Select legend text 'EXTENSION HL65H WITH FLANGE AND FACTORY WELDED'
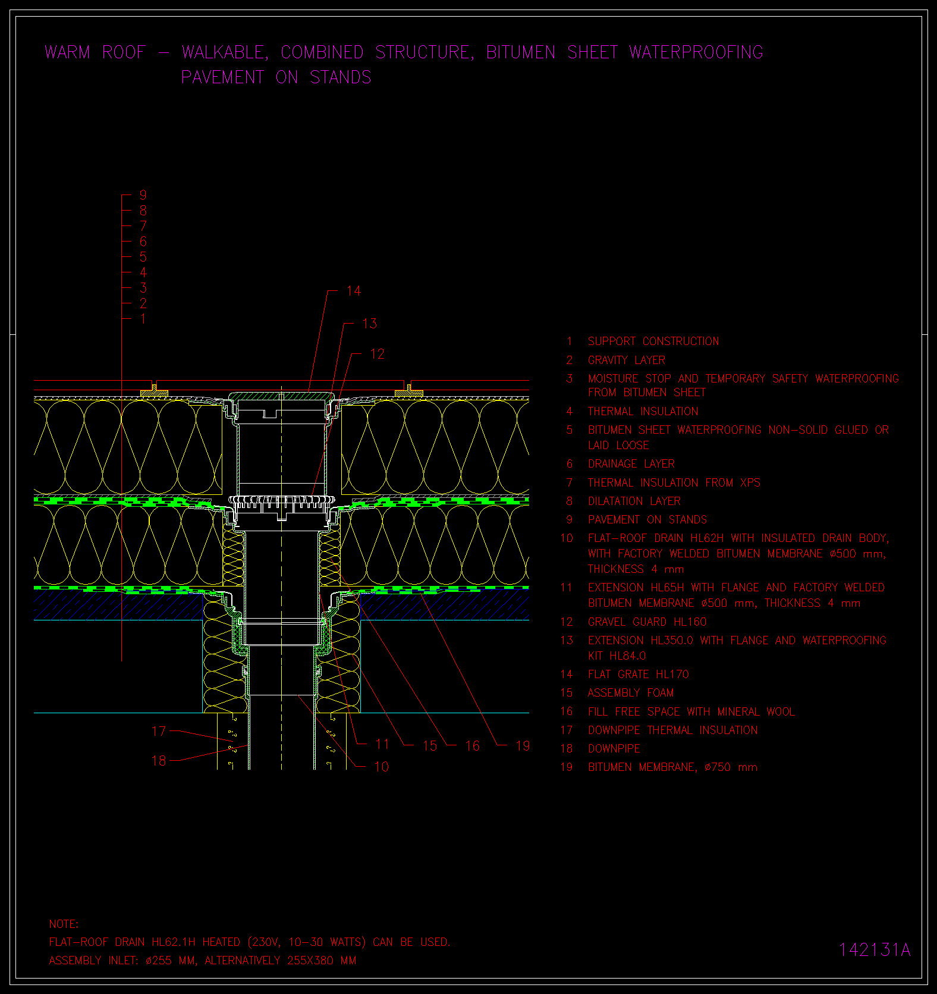The width and height of the screenshot is (937, 994). coord(737,588)
